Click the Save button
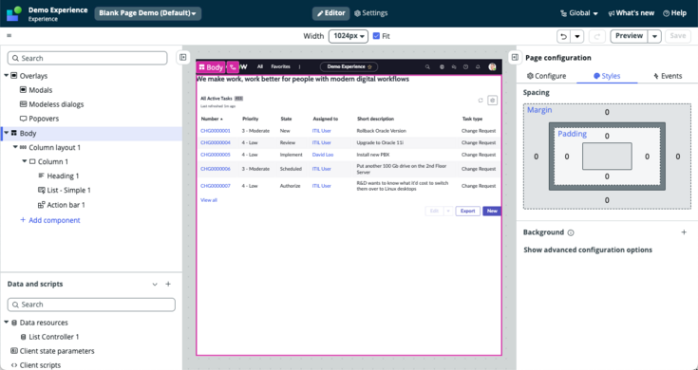This screenshot has width=698, height=370. coord(677,36)
